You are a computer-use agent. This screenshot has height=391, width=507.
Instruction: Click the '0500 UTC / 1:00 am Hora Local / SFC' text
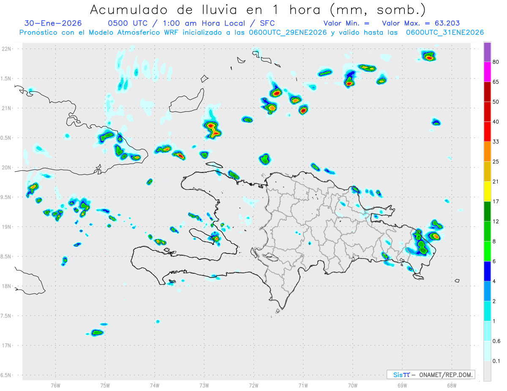click(191, 23)
